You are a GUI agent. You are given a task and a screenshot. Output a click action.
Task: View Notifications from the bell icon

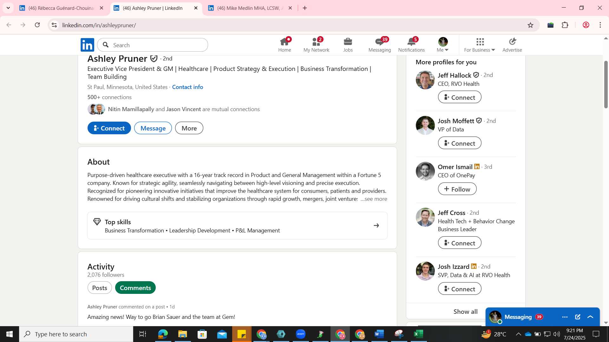point(411,45)
